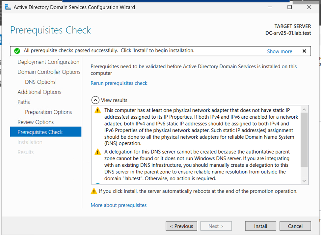This screenshot has height=235, width=321.
Task: Select Domain Controller Options step
Action: tap(49, 72)
